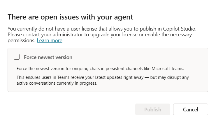Click the note about disrupting active conversations

coord(103,80)
